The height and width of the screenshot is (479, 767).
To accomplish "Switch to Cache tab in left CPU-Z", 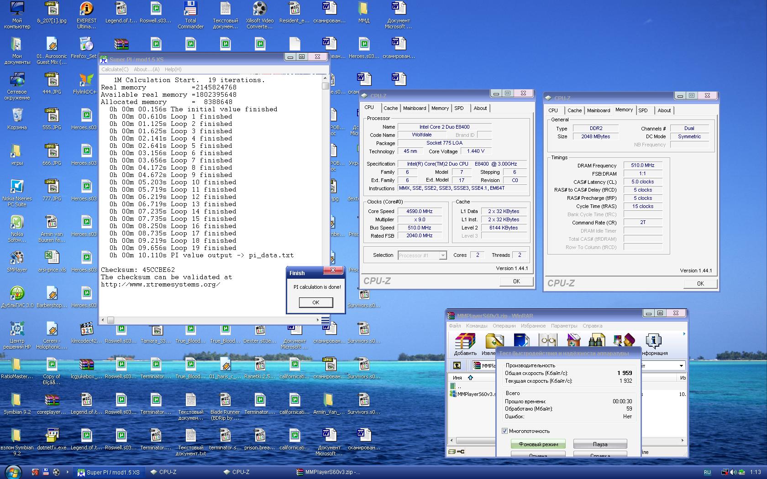I will 390,108.
